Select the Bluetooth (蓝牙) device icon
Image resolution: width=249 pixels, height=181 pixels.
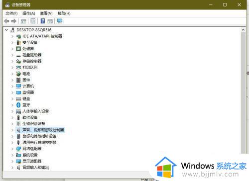(18, 105)
